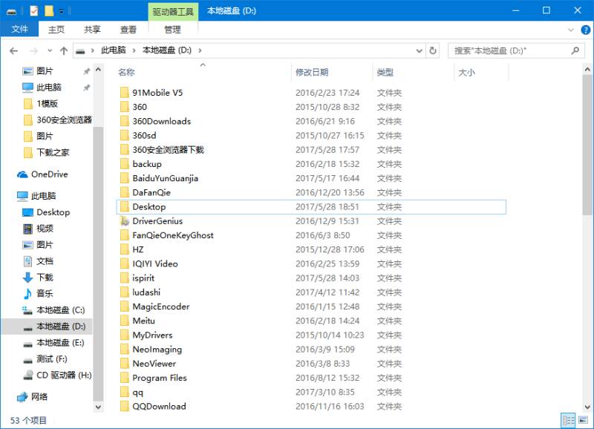Go forward with the forward arrow
The image size is (594, 429).
tap(33, 50)
